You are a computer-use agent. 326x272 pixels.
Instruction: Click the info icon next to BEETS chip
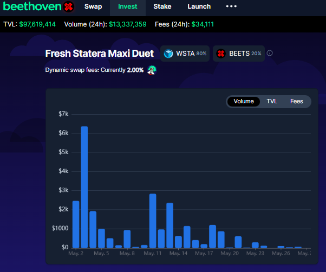pyautogui.click(x=270, y=53)
